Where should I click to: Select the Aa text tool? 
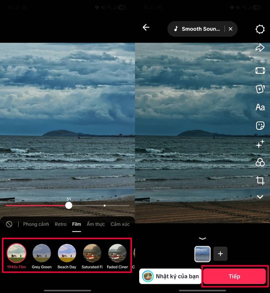click(x=260, y=107)
